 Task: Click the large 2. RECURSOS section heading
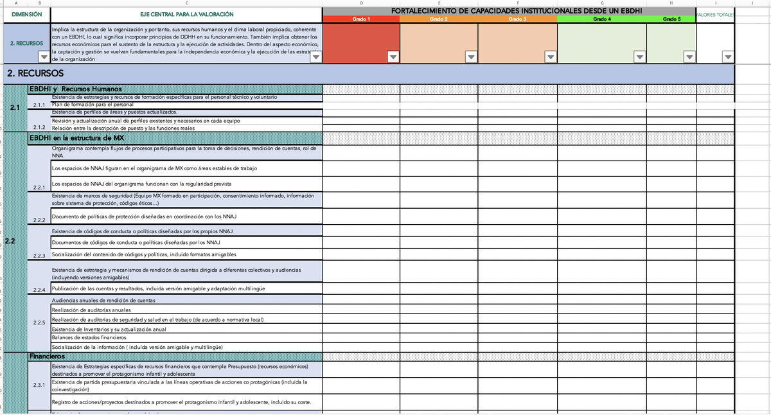point(368,73)
